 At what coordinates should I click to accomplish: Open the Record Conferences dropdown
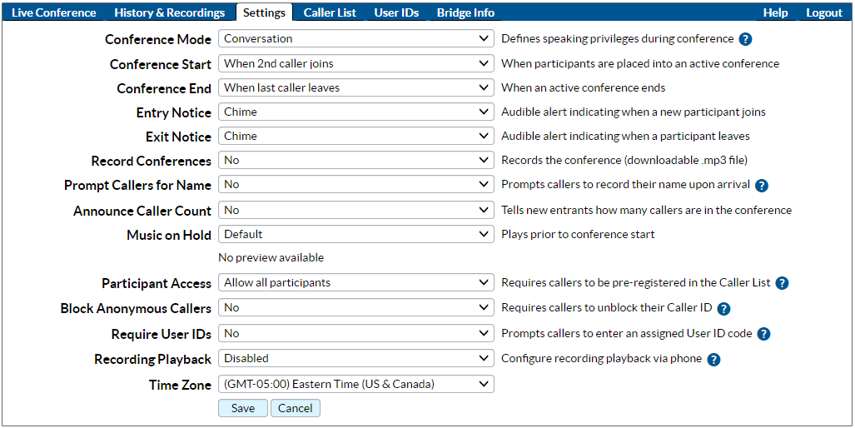click(x=356, y=161)
